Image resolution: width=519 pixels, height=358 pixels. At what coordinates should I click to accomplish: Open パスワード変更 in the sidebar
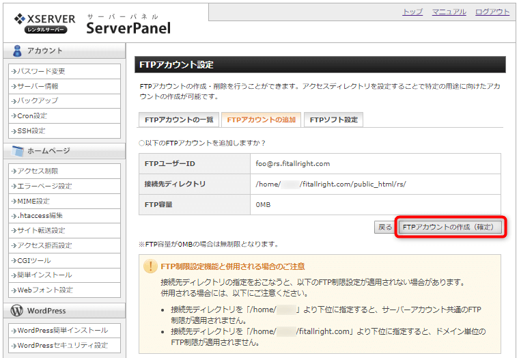point(41,71)
